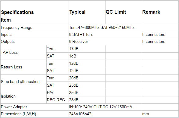Click the Frequency Range row label
Viewport: 179px width, 118px height.
pos(16,28)
